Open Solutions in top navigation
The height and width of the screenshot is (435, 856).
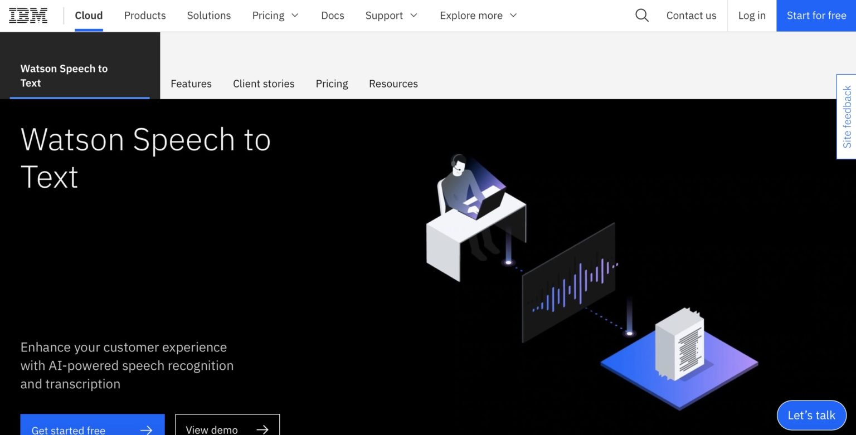pyautogui.click(x=209, y=16)
